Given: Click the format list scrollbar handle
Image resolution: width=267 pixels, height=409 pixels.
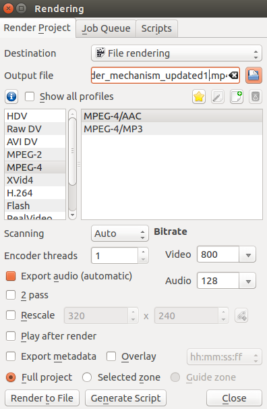Looking at the screenshot, I should [x=72, y=151].
